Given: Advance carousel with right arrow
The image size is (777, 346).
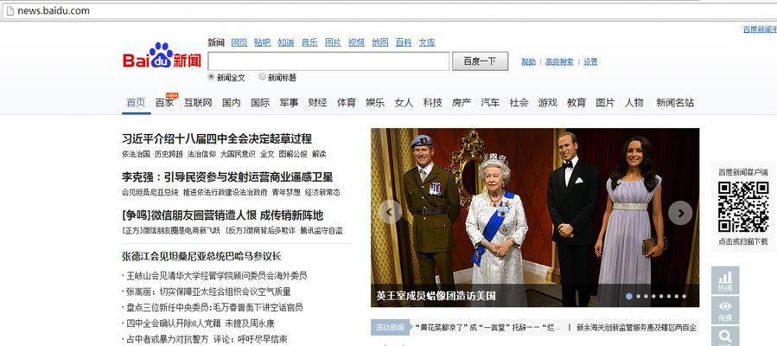Looking at the screenshot, I should click(680, 213).
